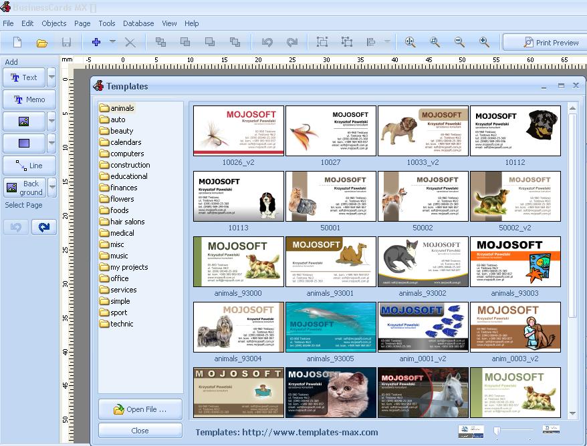Click the Background button

point(25,188)
